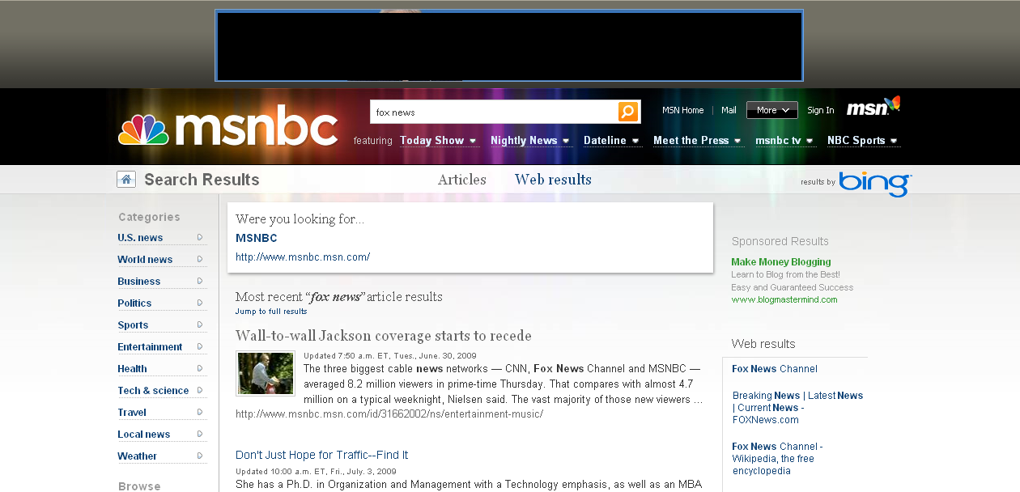Switch to the Web results tab
This screenshot has width=1020, height=492.
click(553, 180)
